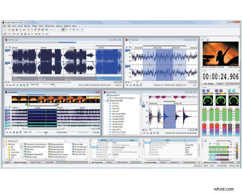This screenshot has width=242, height=193.
Task: Select the Track 4 region in CD Mix
Action: pos(108,78)
